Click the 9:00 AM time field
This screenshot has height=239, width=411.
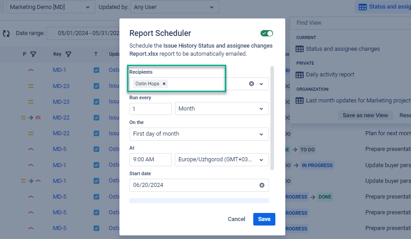pyautogui.click(x=150, y=159)
